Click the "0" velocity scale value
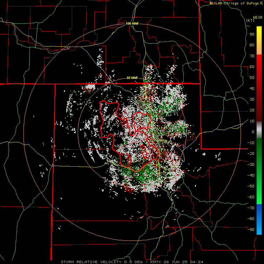Viewport: 264px width, 264px height. point(253,132)
